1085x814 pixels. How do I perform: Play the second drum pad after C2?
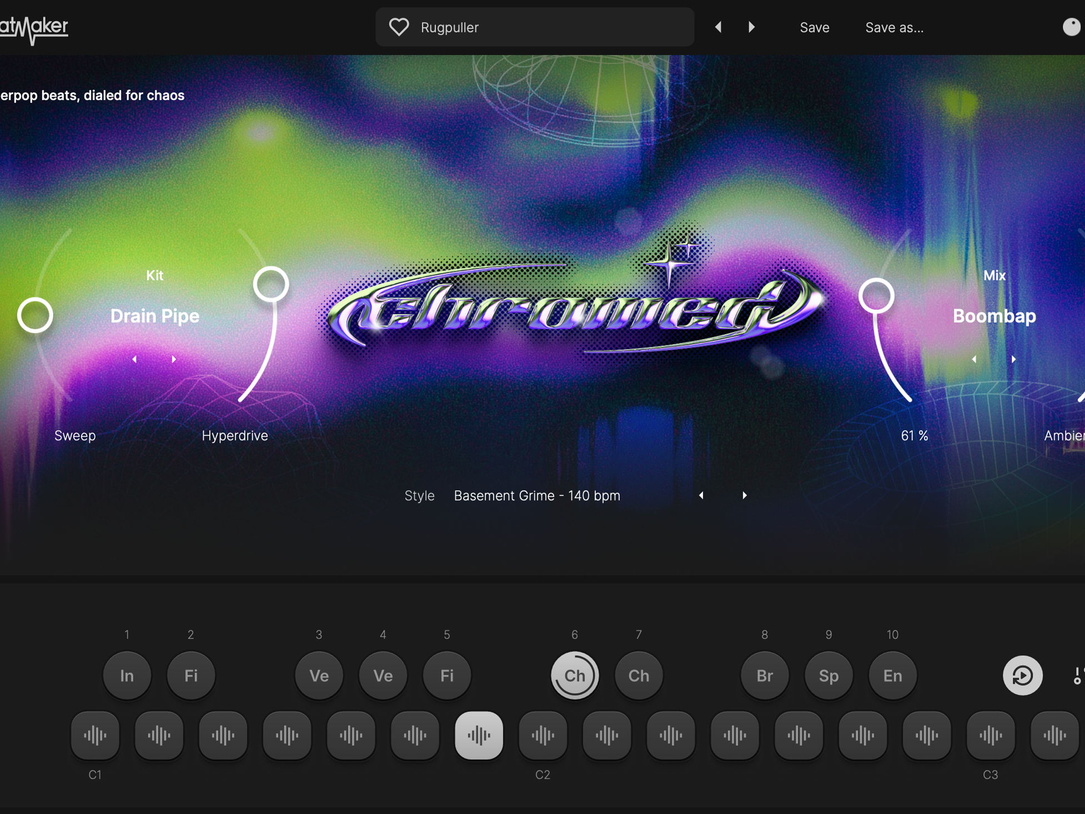(x=671, y=736)
